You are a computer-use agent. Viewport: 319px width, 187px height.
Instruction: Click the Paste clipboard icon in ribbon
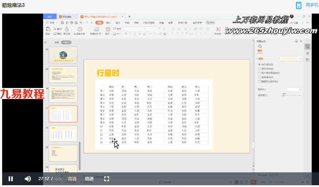48,29
